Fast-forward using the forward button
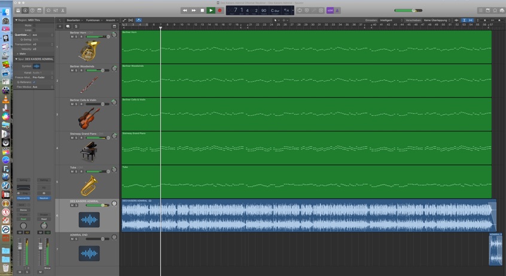Image resolution: width=506 pixels, height=276 pixels. [x=193, y=10]
